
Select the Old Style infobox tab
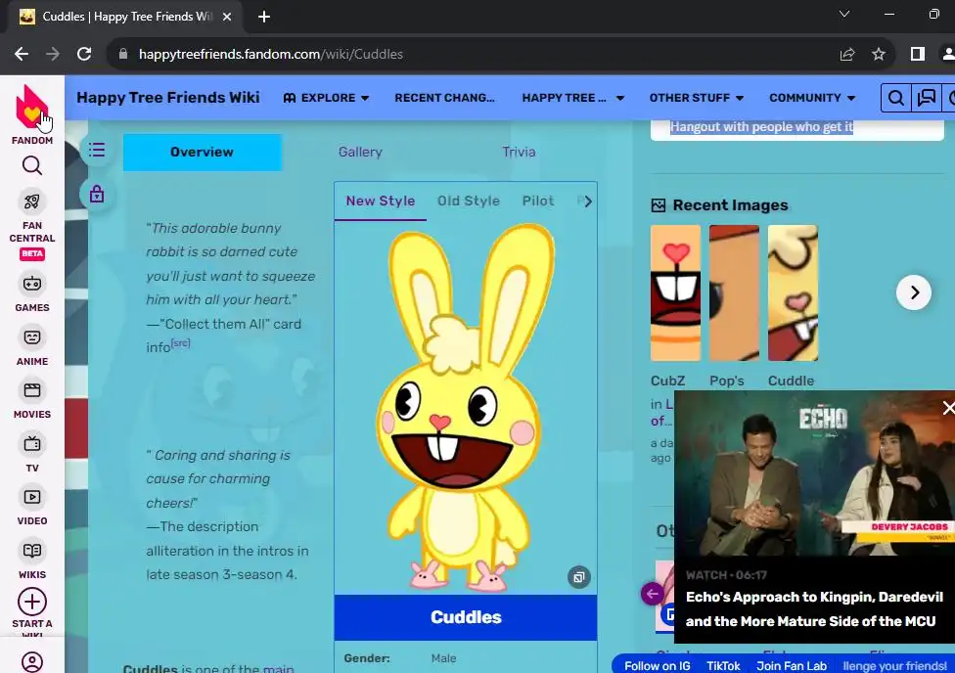click(x=469, y=201)
